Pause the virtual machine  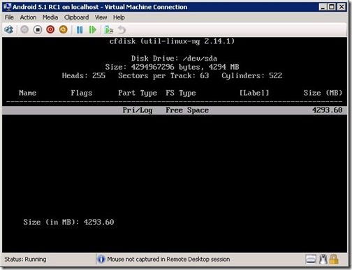[80, 30]
